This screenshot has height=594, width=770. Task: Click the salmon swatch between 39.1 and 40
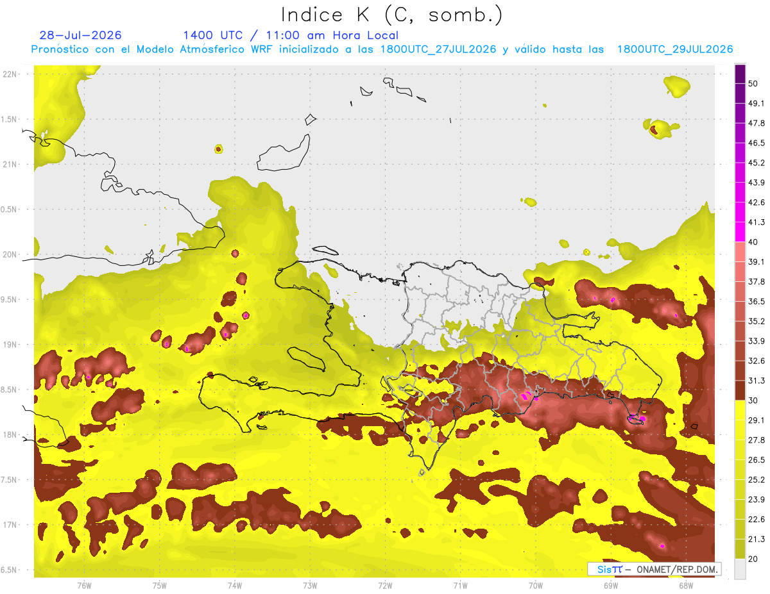click(x=740, y=252)
